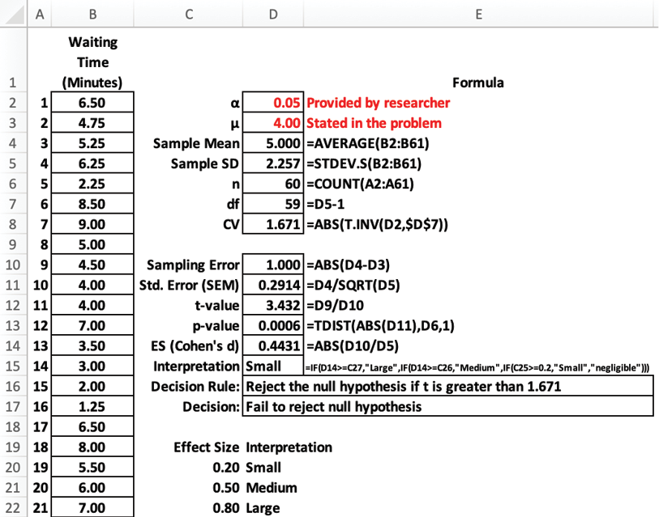Click the column D header
Screen dimensions: 659x517
(x=273, y=12)
